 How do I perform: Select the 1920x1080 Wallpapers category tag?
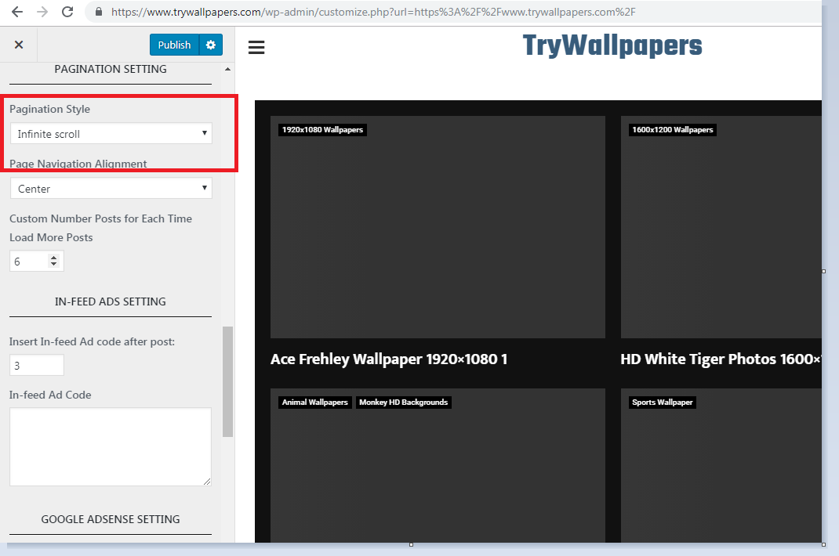[x=322, y=130]
